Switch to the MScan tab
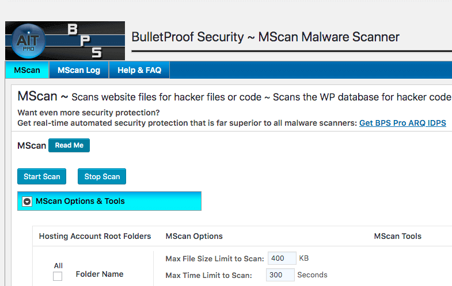 point(27,70)
